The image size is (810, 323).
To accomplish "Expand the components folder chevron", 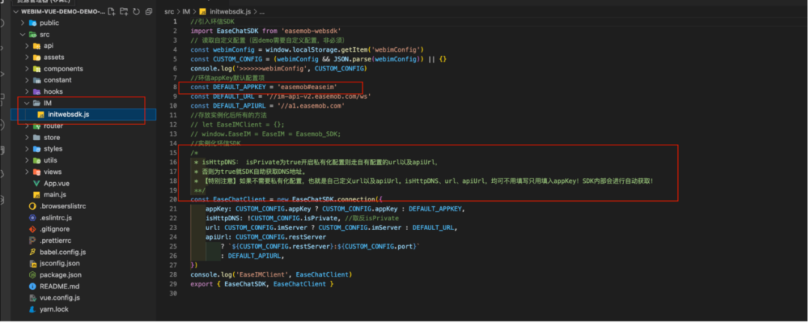I will tap(28, 69).
